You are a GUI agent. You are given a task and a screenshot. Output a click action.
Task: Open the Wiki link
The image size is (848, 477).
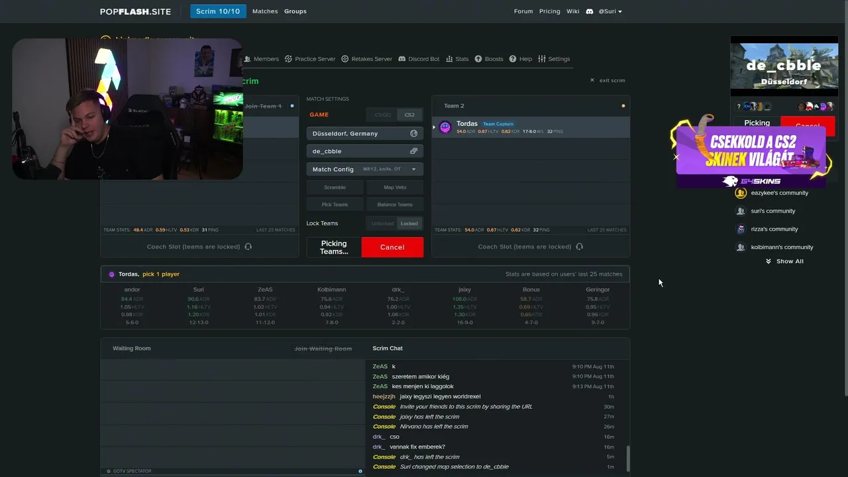pos(573,11)
